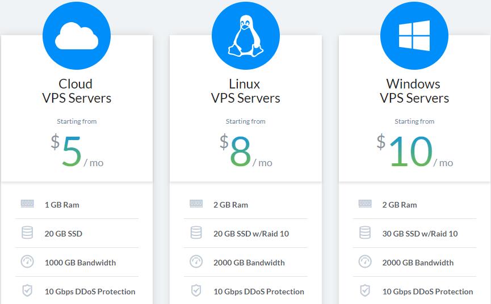Click the RAM icon in Windows VPS card
The width and height of the screenshot is (491, 304).
pyautogui.click(x=365, y=204)
